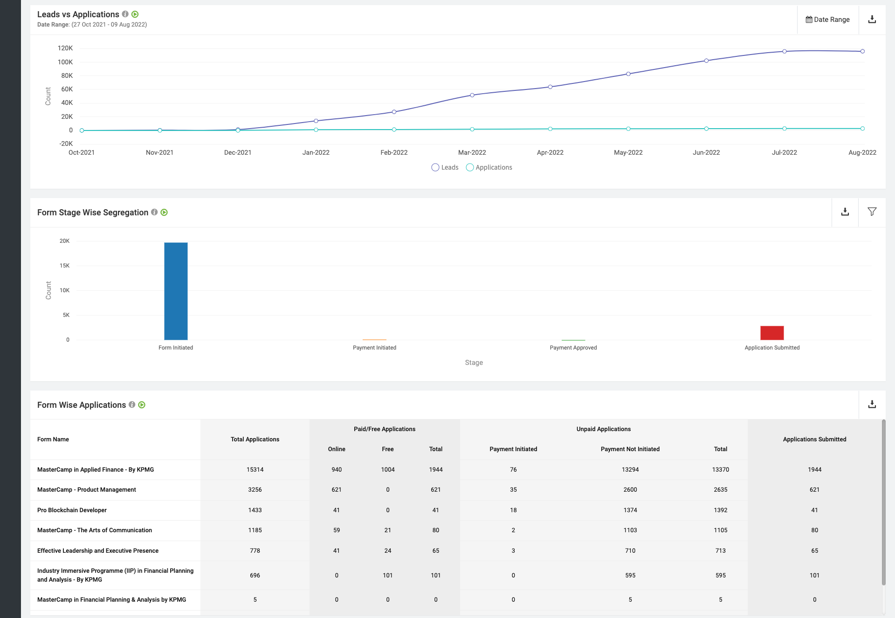The width and height of the screenshot is (895, 618).
Task: Open the Date Range picker
Action: point(827,20)
